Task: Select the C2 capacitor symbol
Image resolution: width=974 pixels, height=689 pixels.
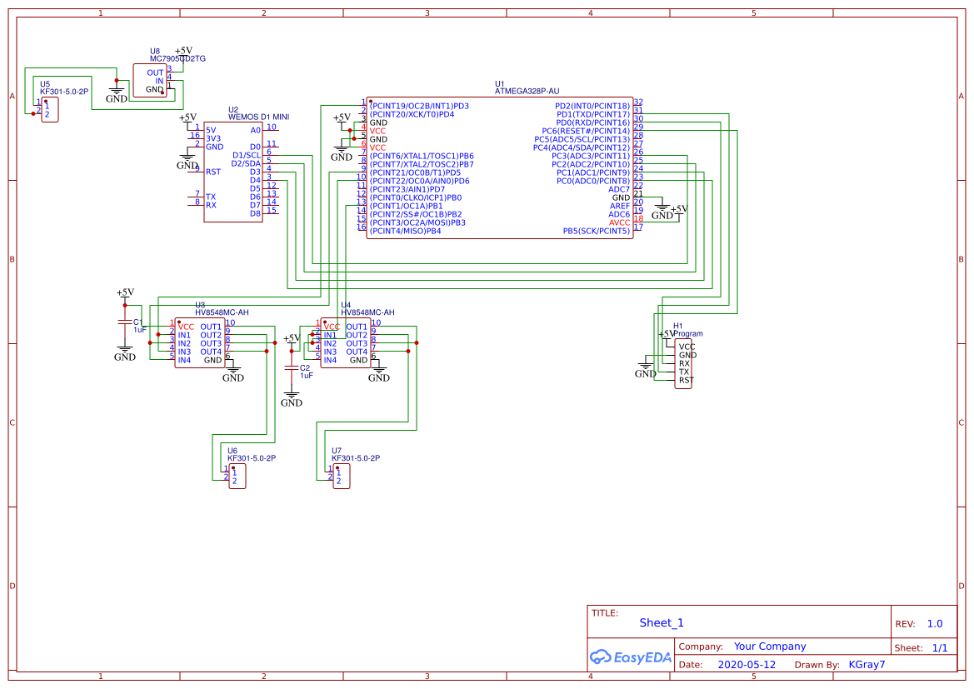Action: [x=292, y=367]
